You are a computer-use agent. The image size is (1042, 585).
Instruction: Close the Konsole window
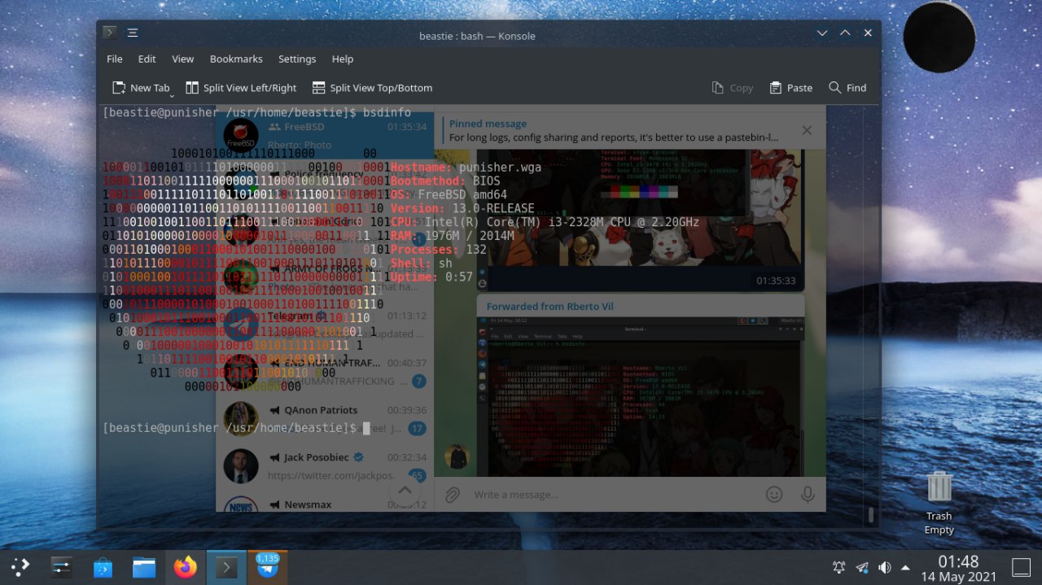[x=868, y=33]
